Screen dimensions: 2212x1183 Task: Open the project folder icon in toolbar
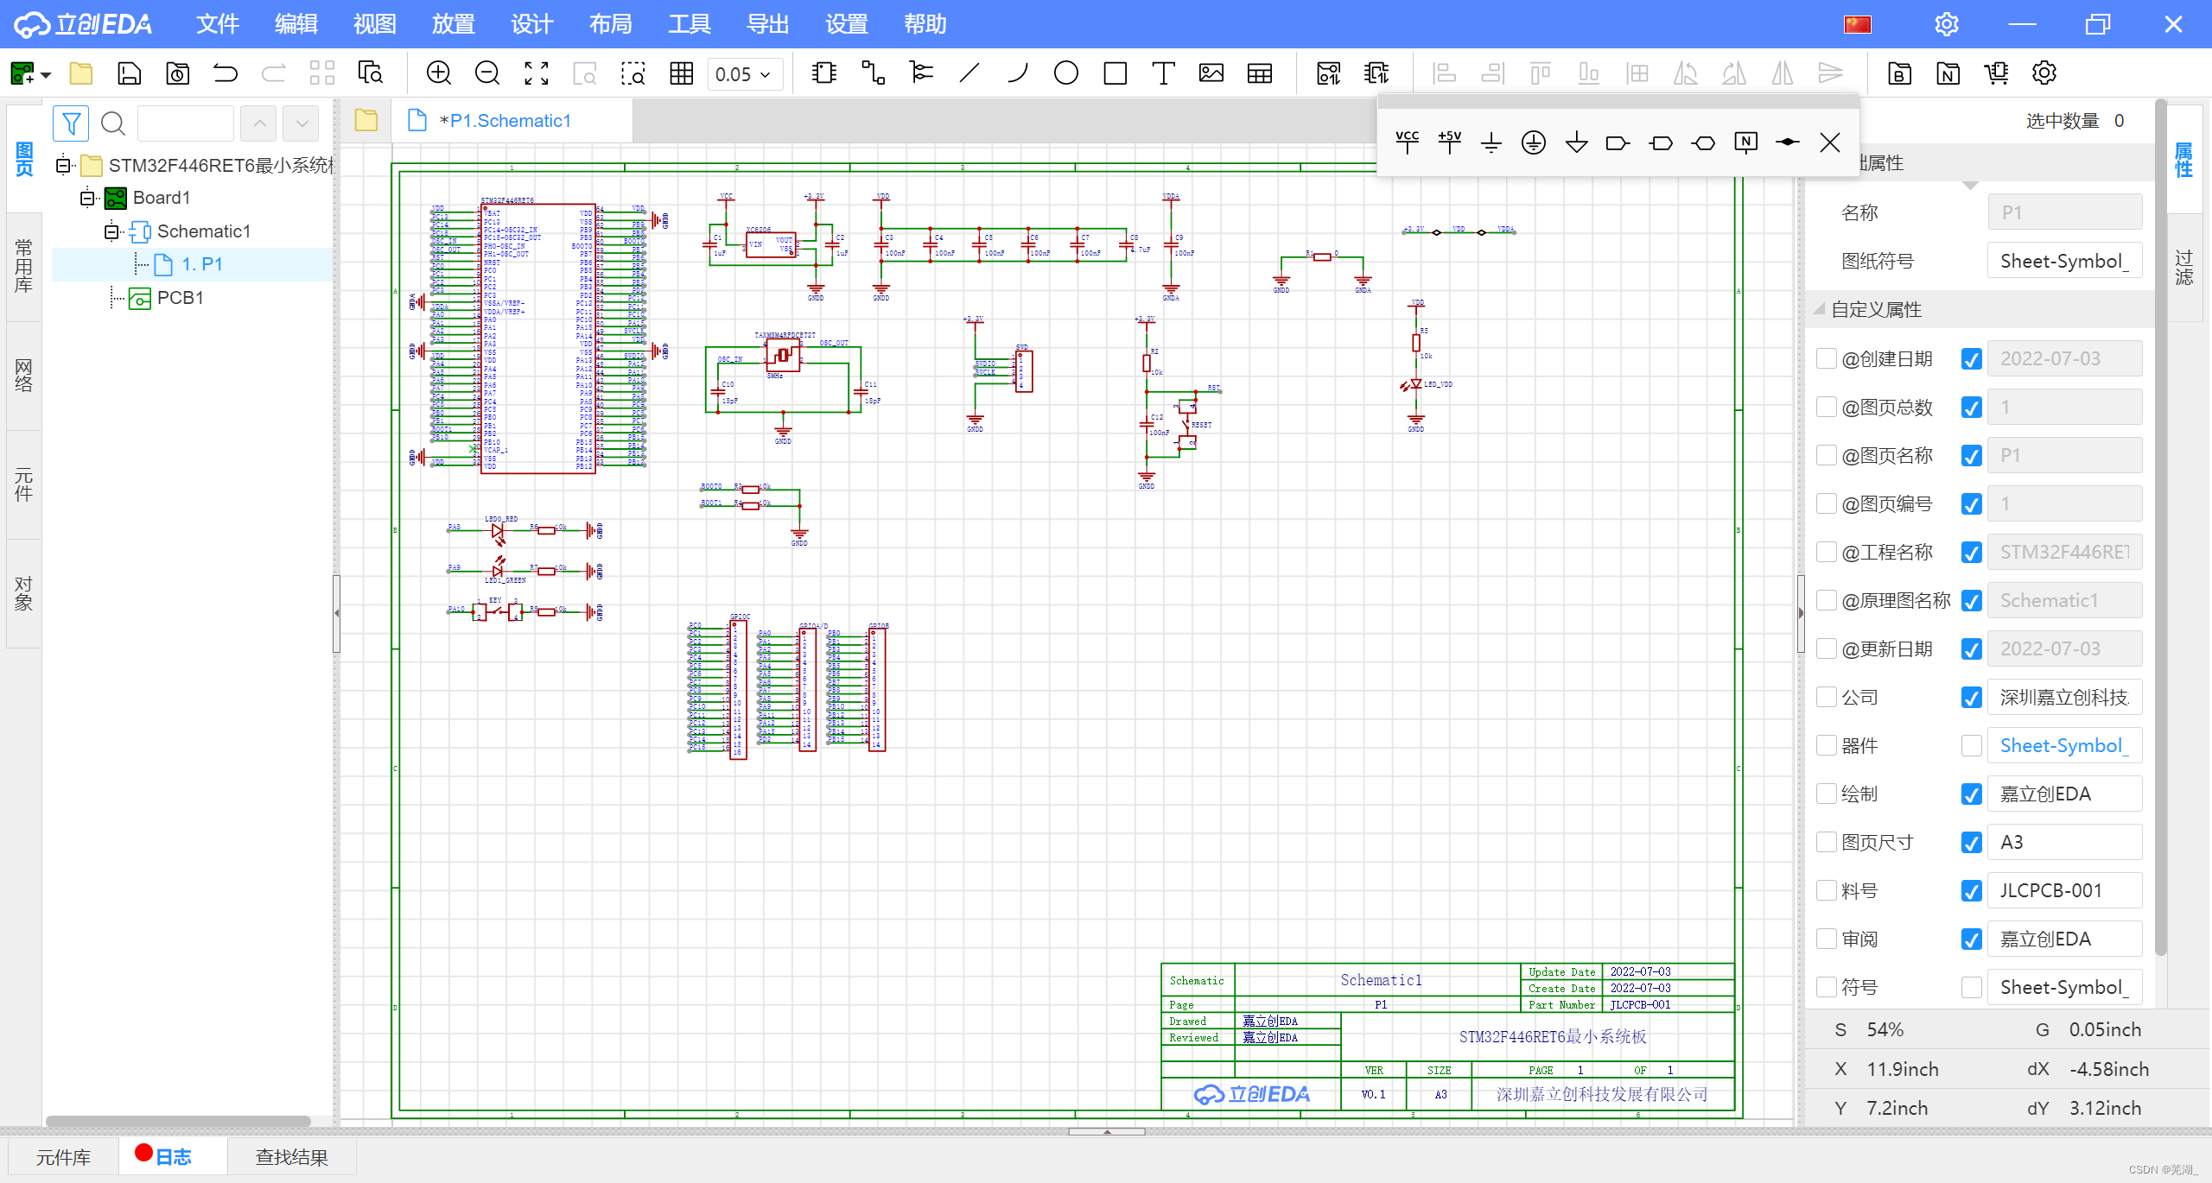click(x=81, y=73)
